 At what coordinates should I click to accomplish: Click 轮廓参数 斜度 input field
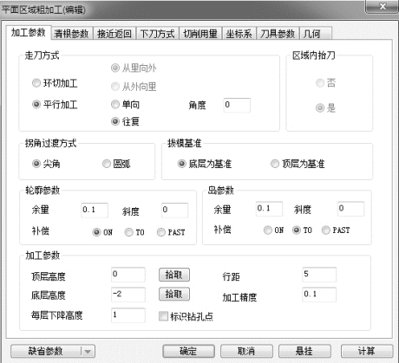coord(174,211)
